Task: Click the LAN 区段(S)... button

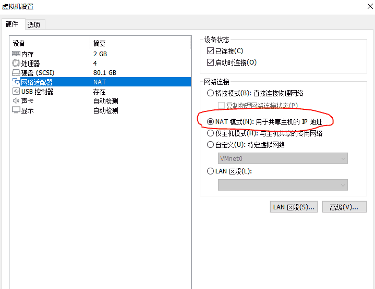Action: [x=294, y=207]
